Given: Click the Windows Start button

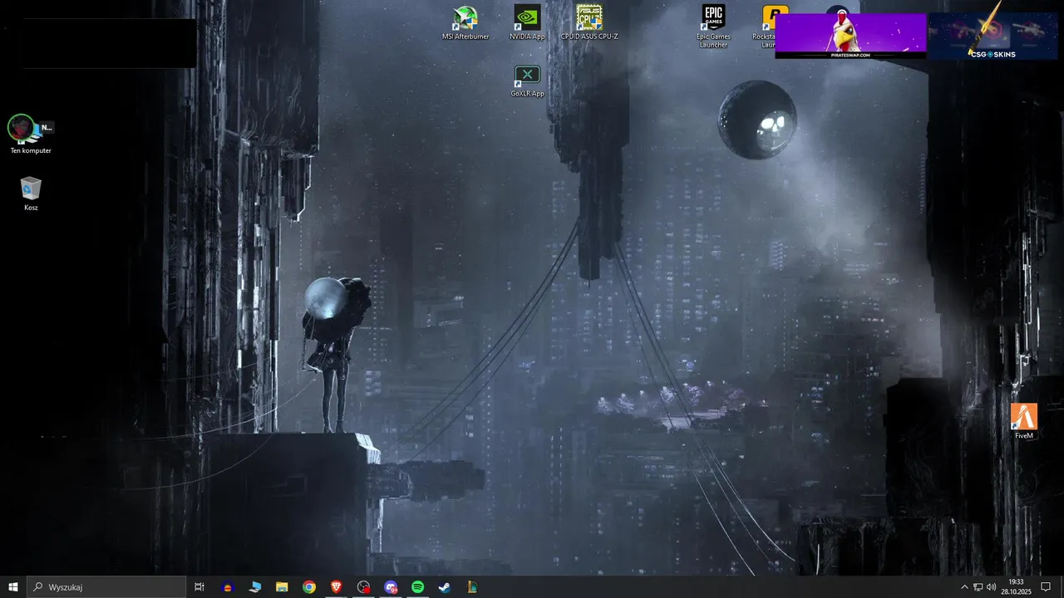Looking at the screenshot, I should point(13,587).
